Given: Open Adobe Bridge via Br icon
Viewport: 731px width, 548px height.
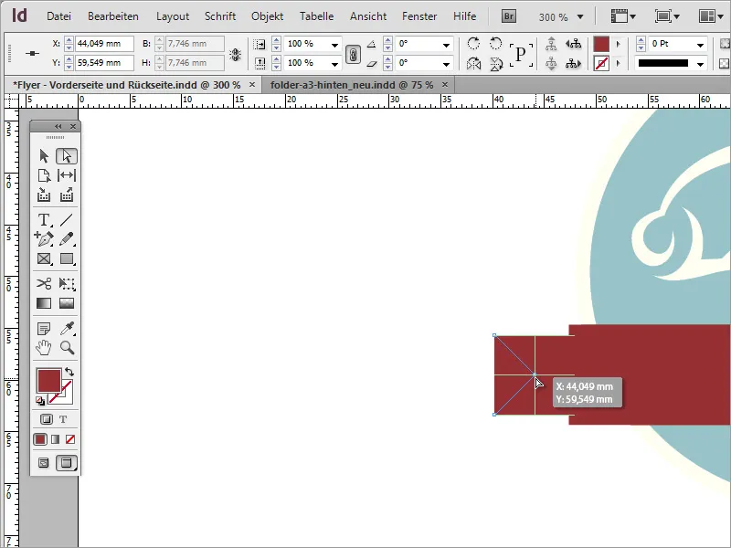Looking at the screenshot, I should pyautogui.click(x=509, y=16).
